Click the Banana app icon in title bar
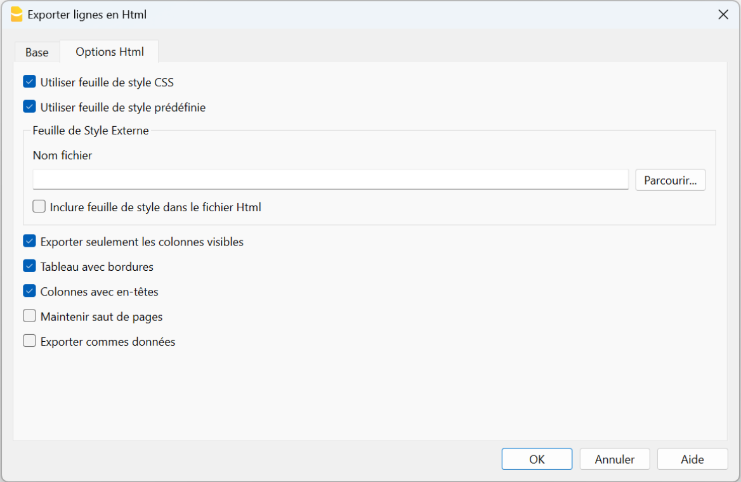The height and width of the screenshot is (482, 741). 16,15
